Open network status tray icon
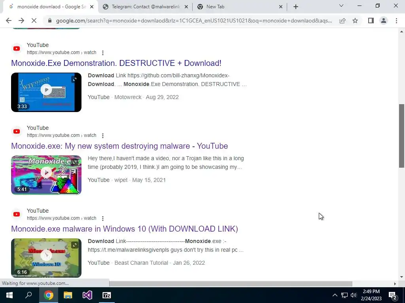 click(x=344, y=295)
